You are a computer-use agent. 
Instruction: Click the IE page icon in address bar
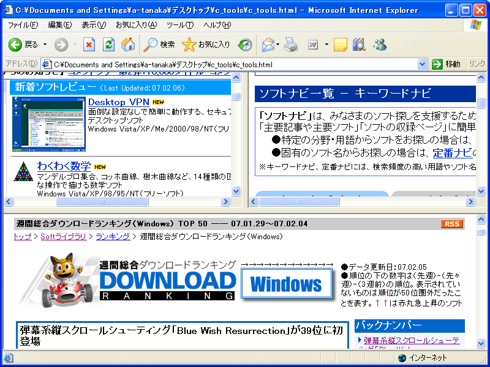pos(47,65)
